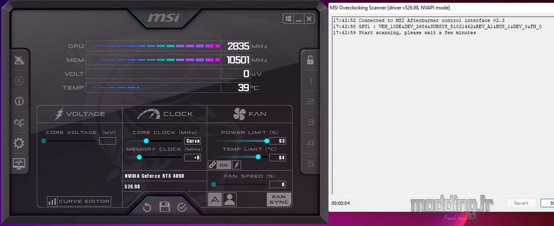
Task: Click the Revert button in OC Scanner
Action: (x=521, y=203)
